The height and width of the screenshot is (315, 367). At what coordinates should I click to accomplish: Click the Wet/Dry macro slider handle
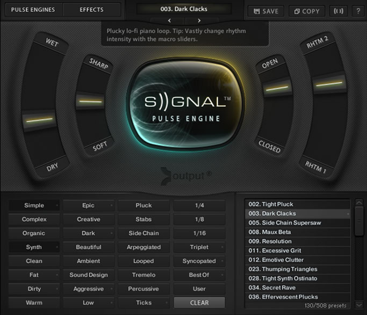39,120
